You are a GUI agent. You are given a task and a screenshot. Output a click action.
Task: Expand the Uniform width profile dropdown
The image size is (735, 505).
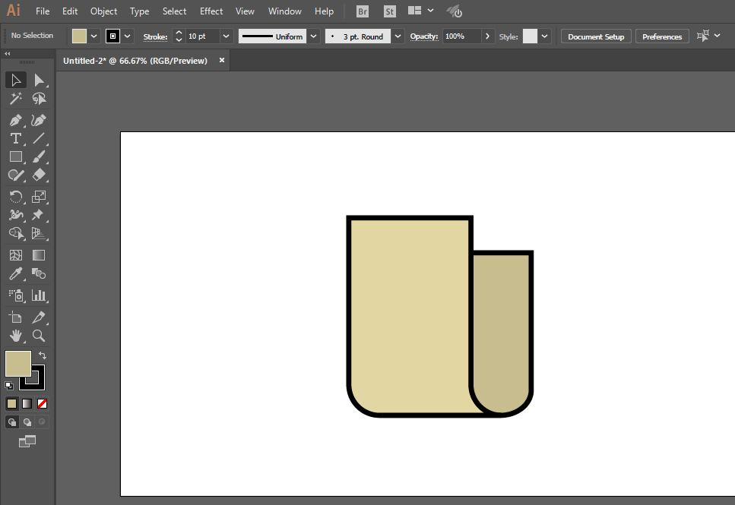click(313, 36)
